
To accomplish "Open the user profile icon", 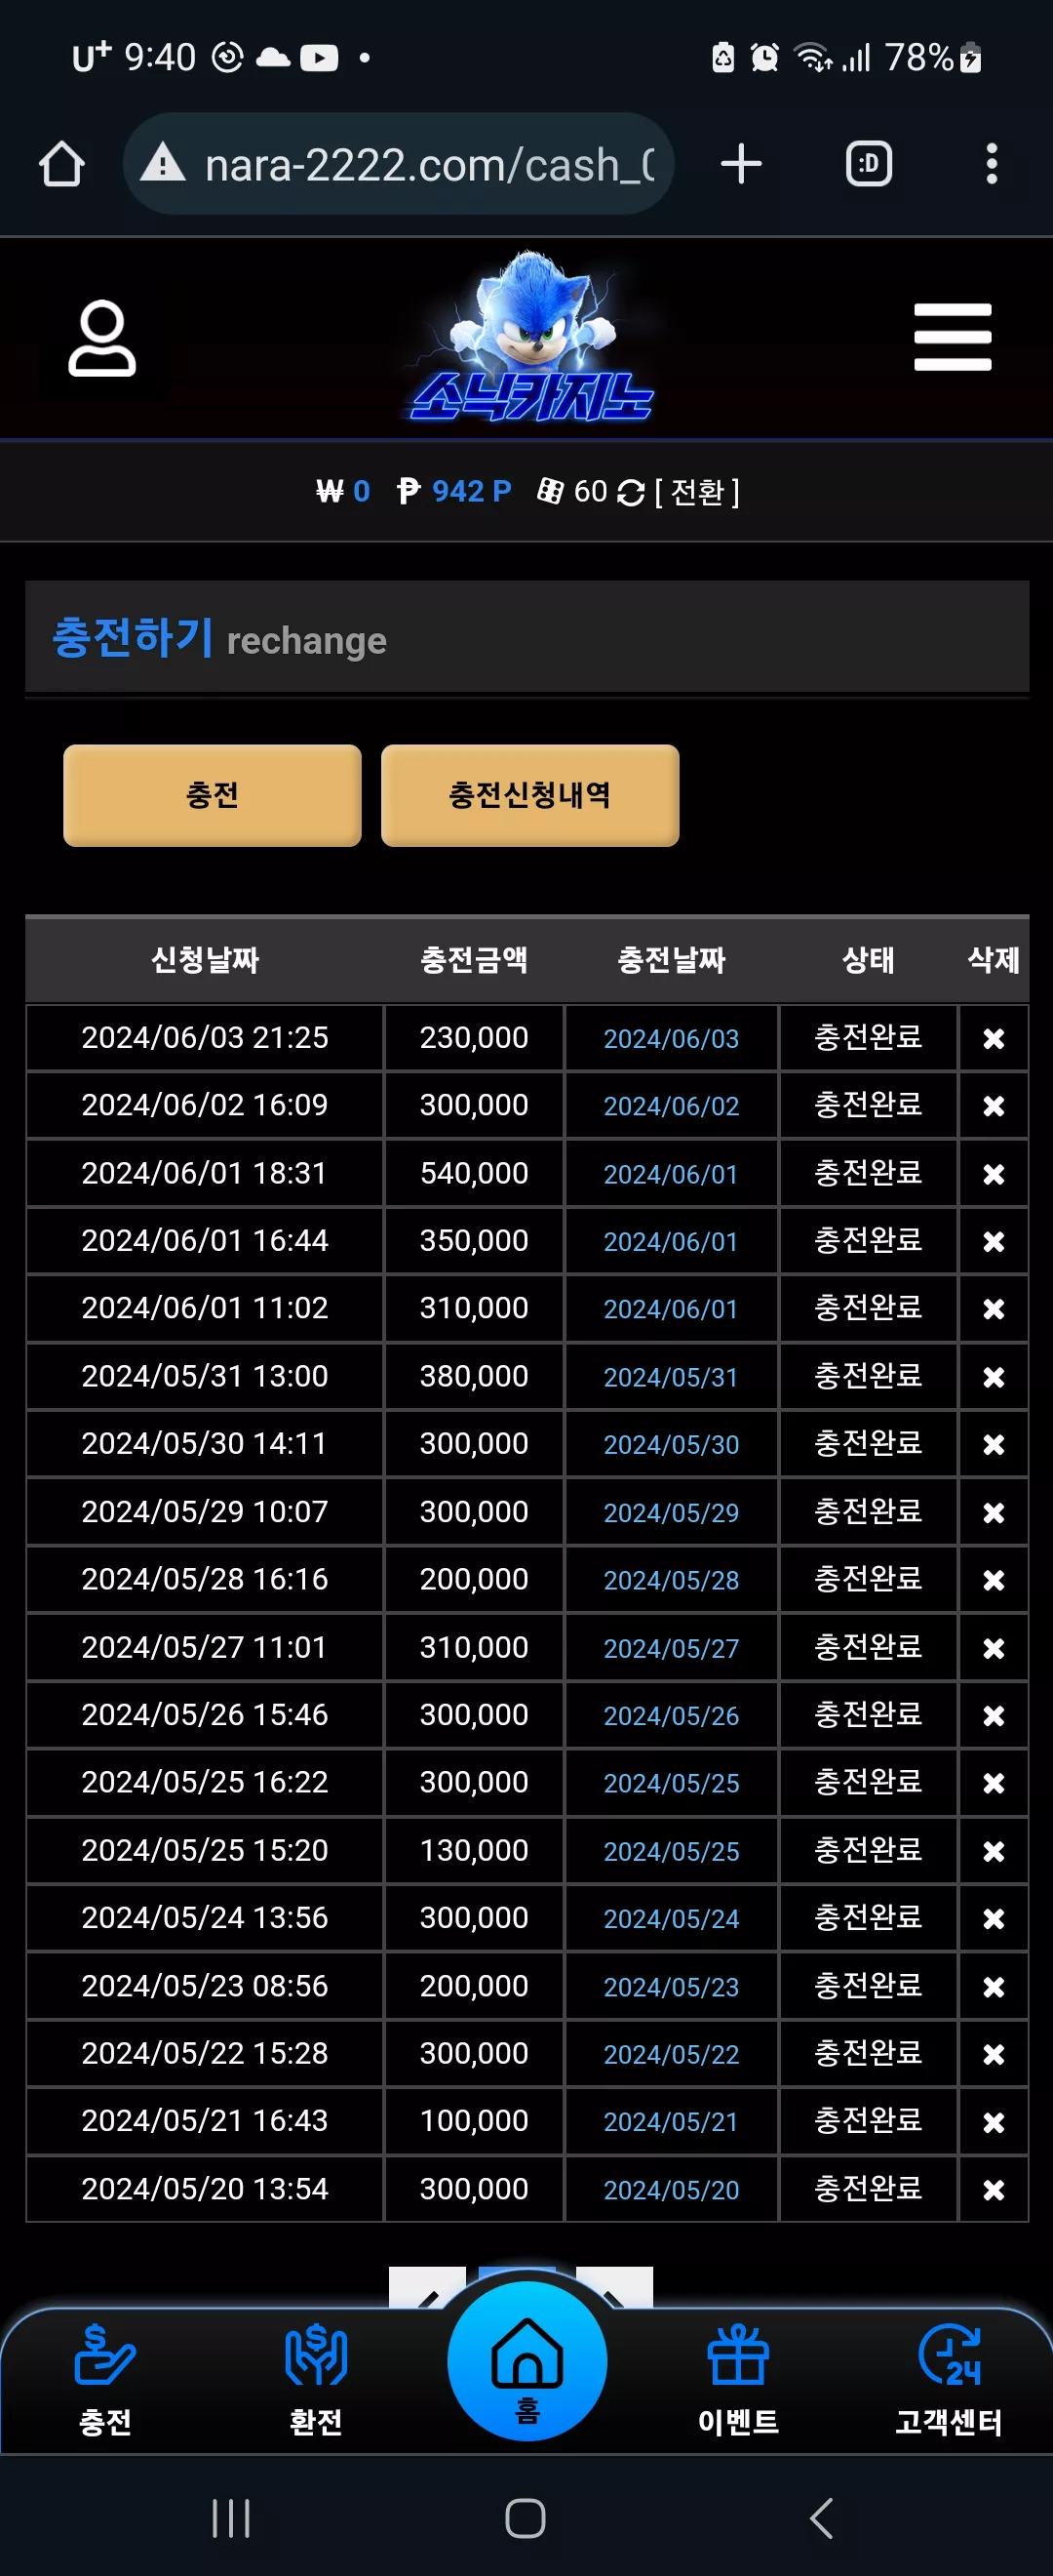I will coord(102,338).
